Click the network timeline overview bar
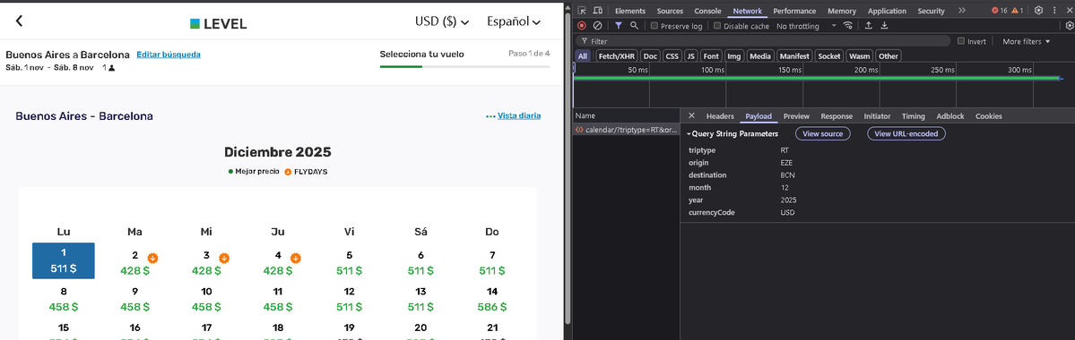The width and height of the screenshot is (1075, 340). pos(817,78)
